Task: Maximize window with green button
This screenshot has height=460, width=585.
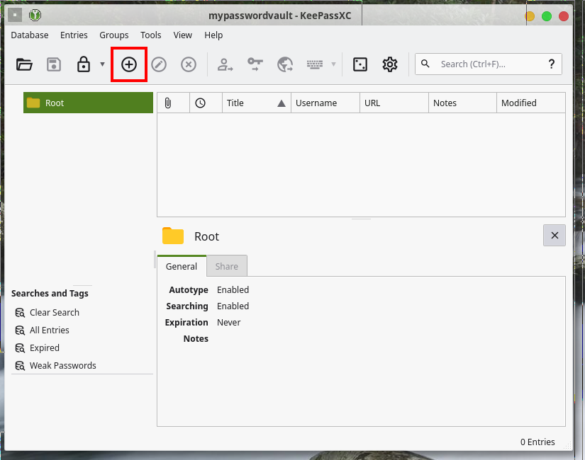Action: pos(547,16)
